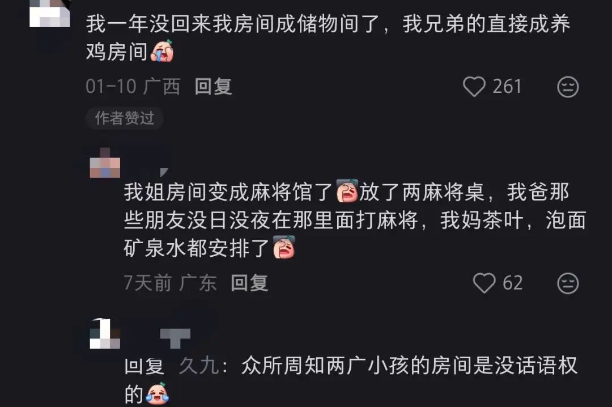Tap the facepalm emoji after 都安排了
612x407 pixels.
284,247
